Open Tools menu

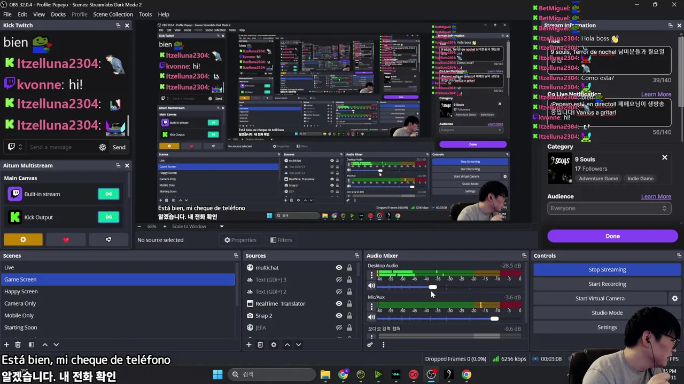tap(145, 14)
